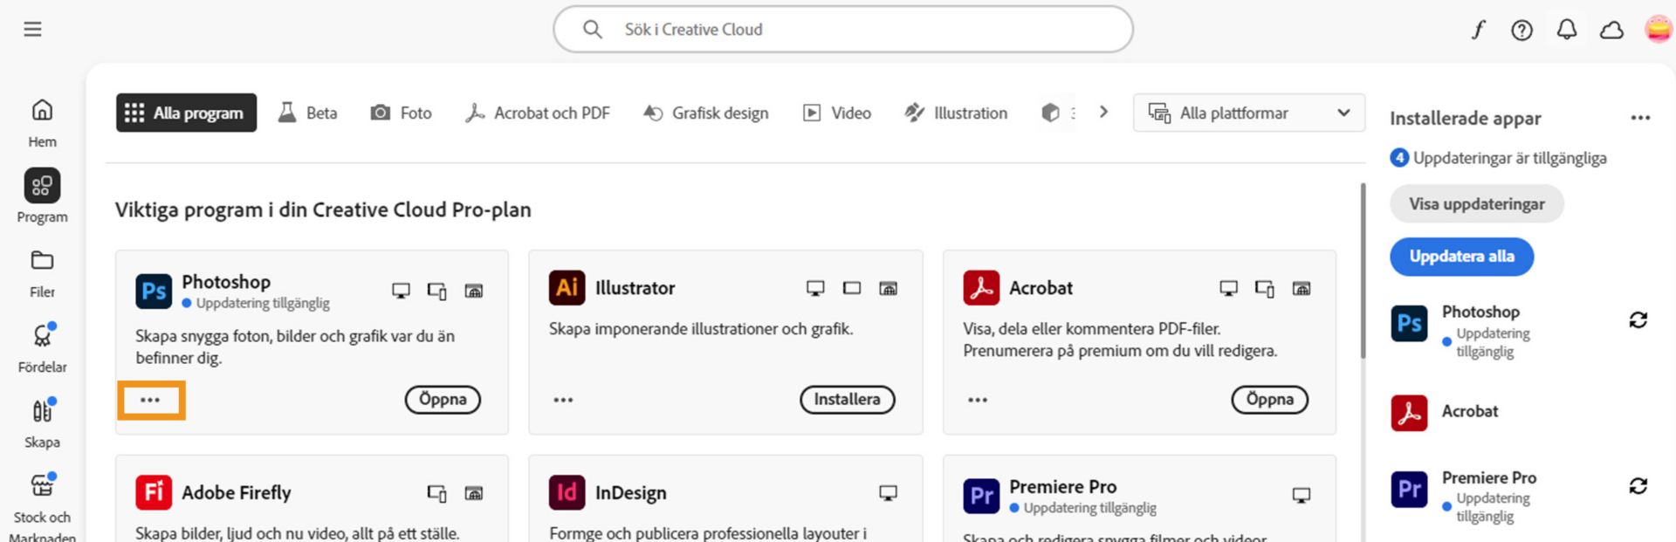Click the vertical scrollbar of the program list
Screen dimensions: 1676x542
(x=1363, y=271)
